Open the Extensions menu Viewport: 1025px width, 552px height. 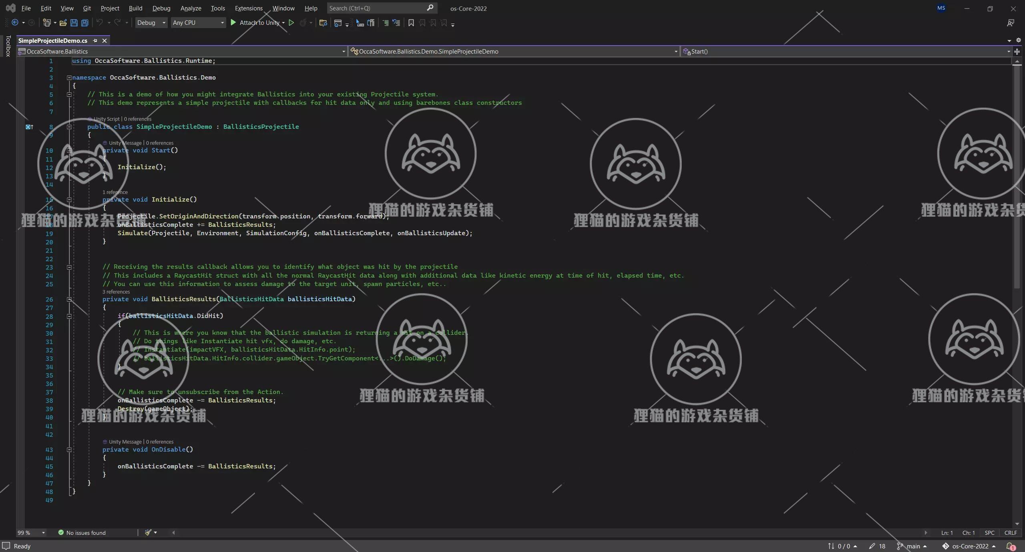pos(249,8)
